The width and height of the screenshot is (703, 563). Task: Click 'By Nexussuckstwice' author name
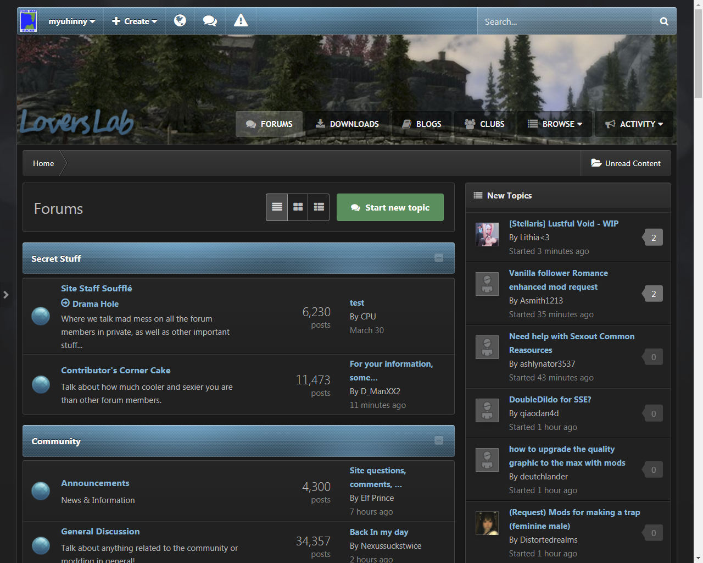click(386, 545)
